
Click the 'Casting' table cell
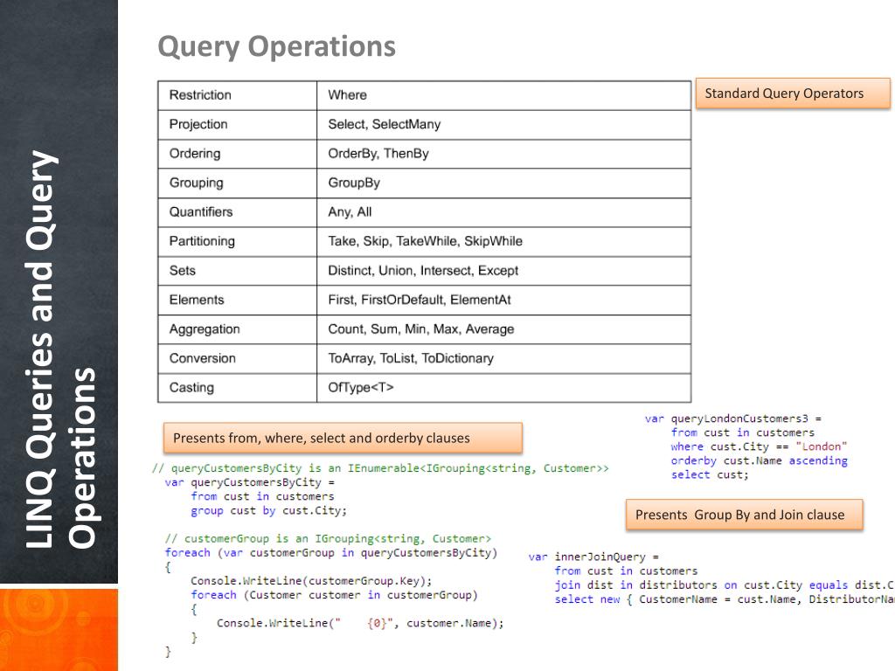tap(238, 388)
